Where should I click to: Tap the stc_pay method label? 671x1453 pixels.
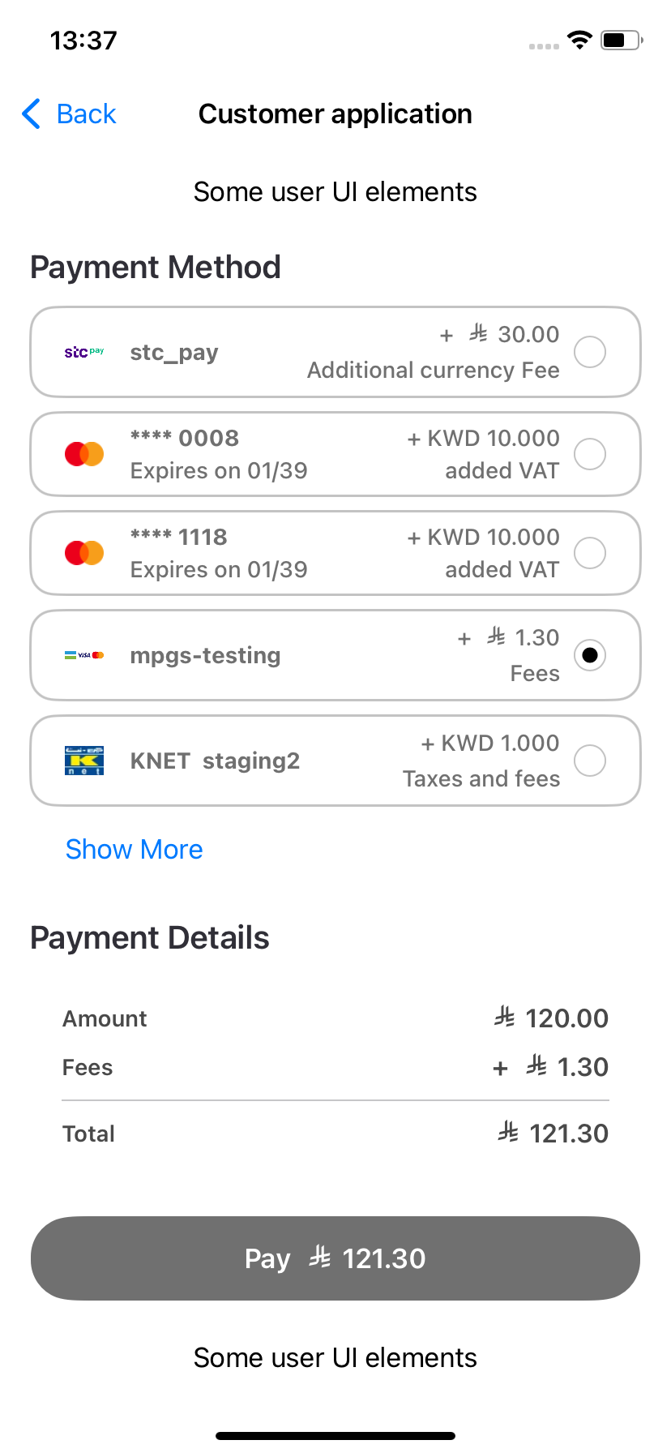click(174, 353)
